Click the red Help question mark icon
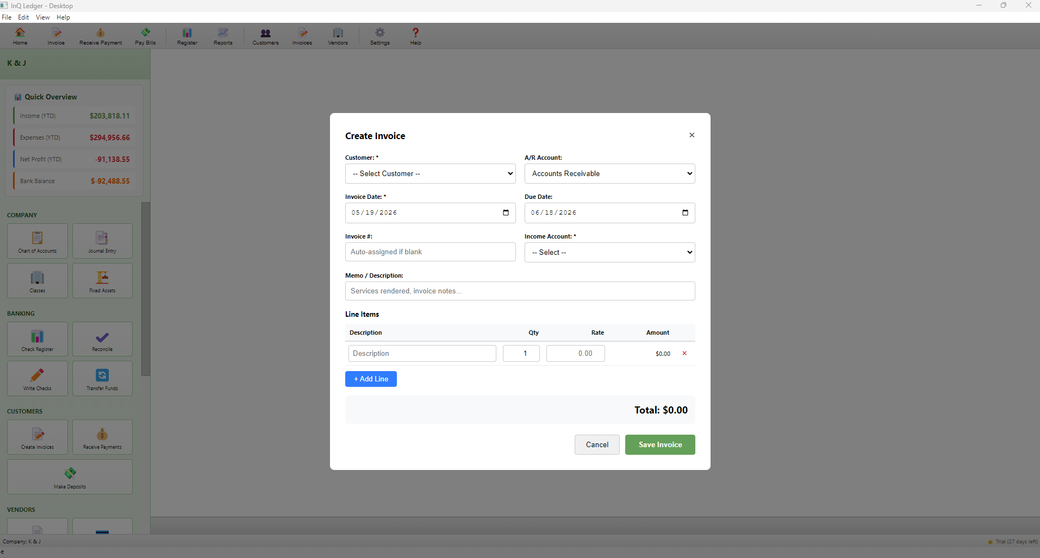The width and height of the screenshot is (1040, 558). pyautogui.click(x=415, y=36)
